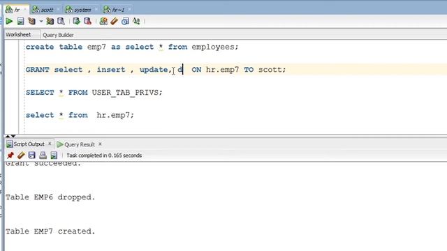
Task: Save the script output with disk icon
Action: click(x=31, y=155)
